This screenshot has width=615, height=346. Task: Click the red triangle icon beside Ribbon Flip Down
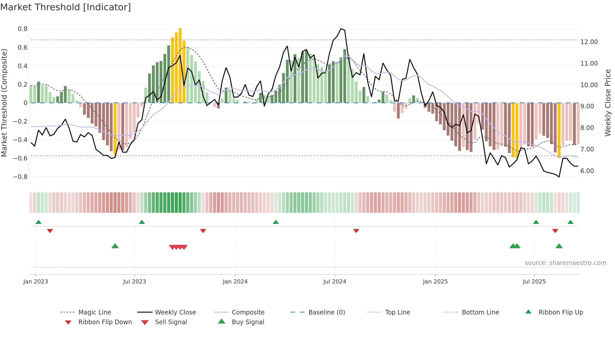pos(68,322)
